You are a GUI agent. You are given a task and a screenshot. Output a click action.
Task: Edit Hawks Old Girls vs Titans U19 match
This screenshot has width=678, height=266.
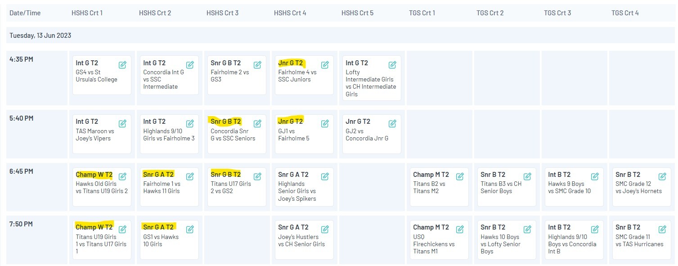coord(122,176)
